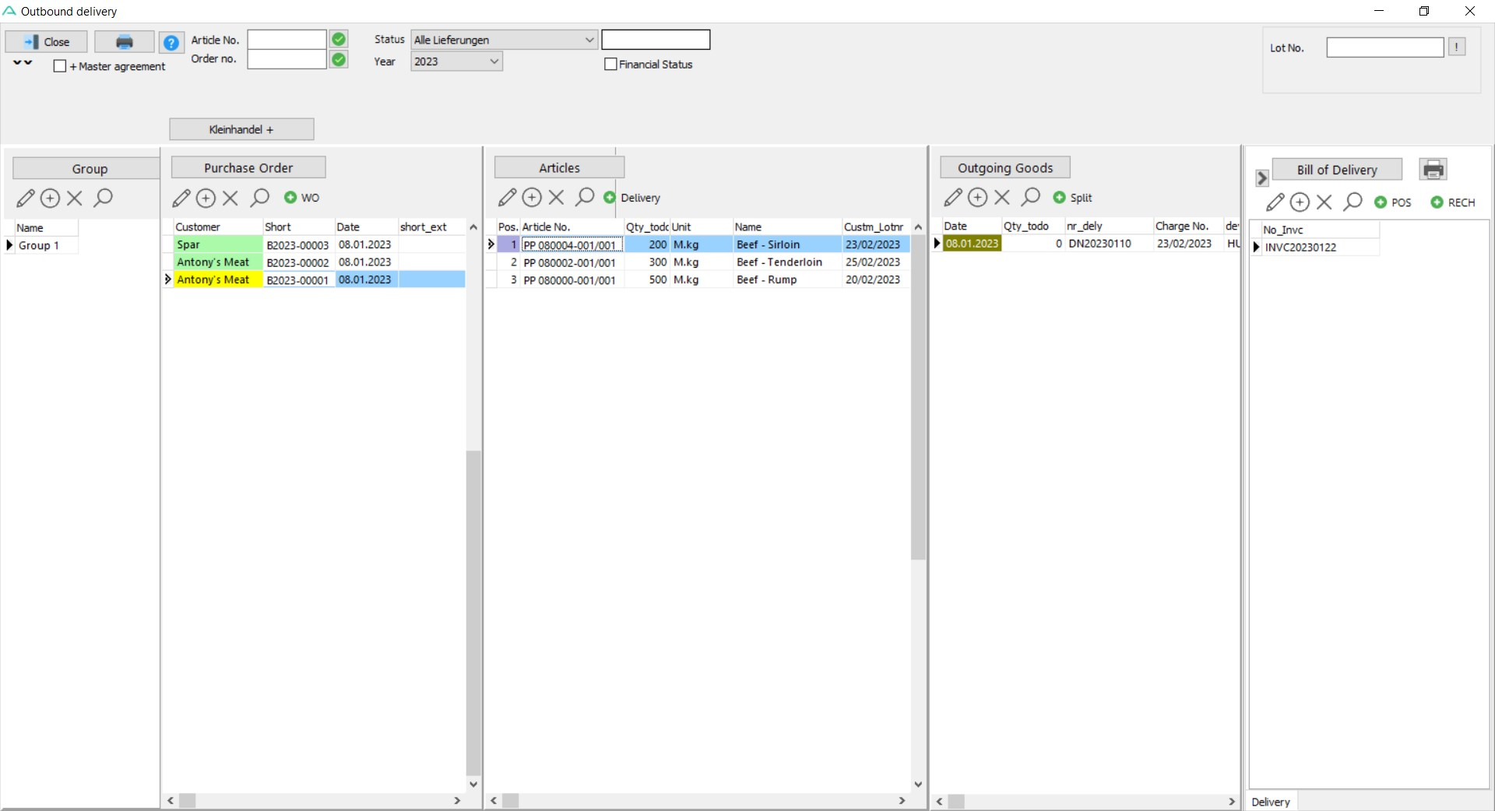
Task: Click the Kleinhandel + button
Action: pos(241,129)
